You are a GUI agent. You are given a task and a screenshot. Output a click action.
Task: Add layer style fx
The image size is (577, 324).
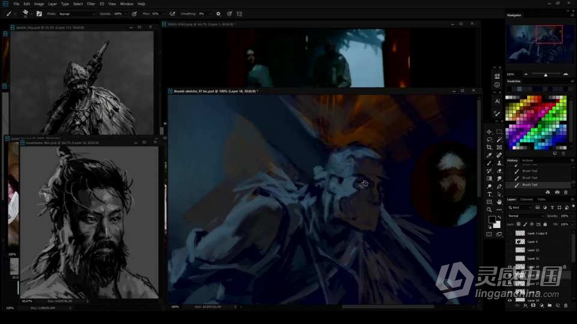pyautogui.click(x=525, y=305)
